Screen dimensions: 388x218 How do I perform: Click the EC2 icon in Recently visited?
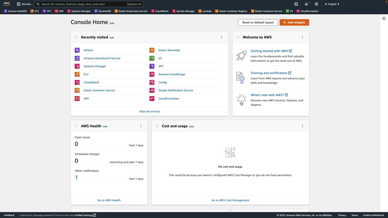click(77, 74)
